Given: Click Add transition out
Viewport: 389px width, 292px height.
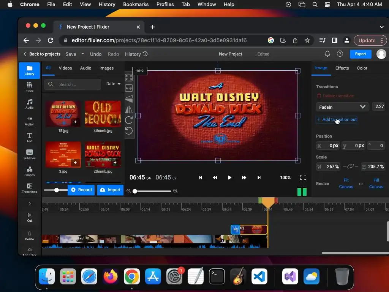Looking at the screenshot, I should pos(337,119).
